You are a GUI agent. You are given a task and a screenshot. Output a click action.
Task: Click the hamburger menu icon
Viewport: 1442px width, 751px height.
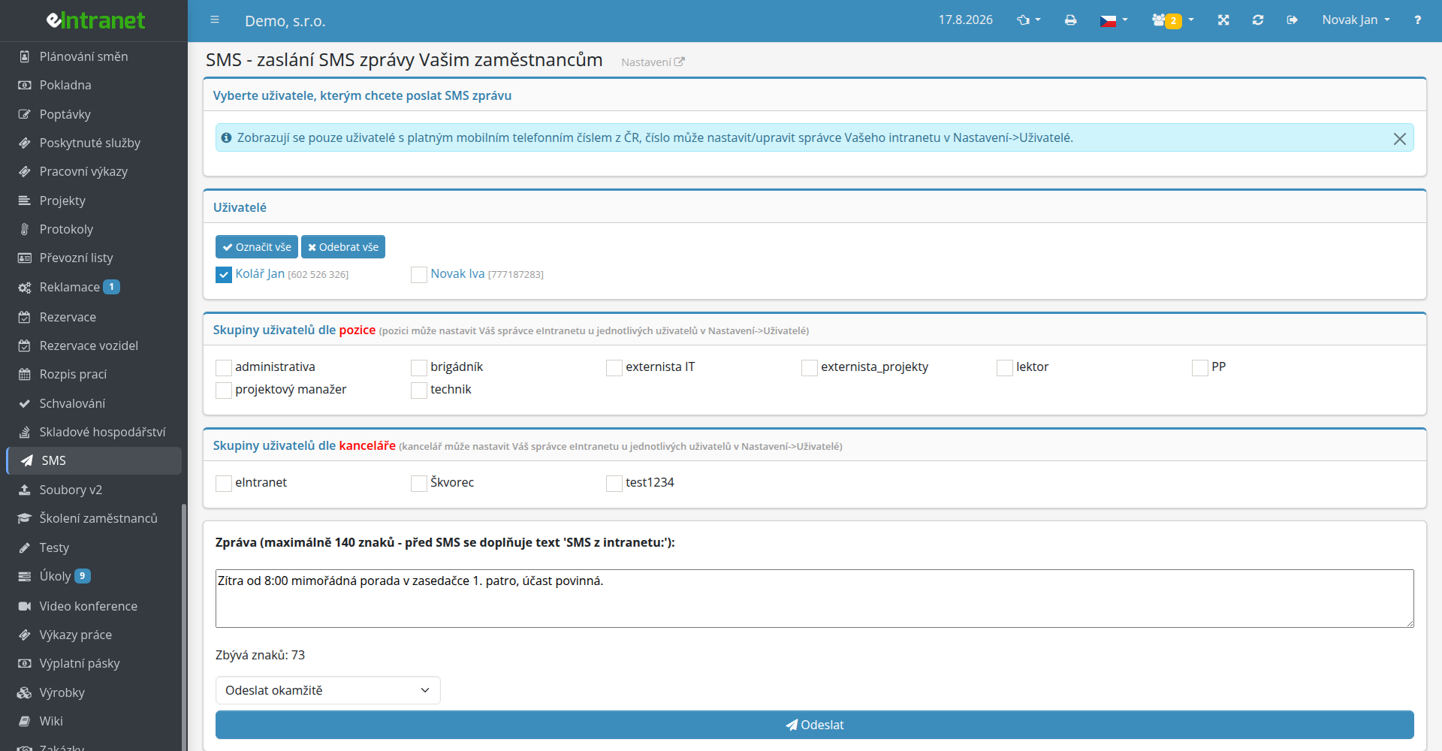(x=215, y=20)
